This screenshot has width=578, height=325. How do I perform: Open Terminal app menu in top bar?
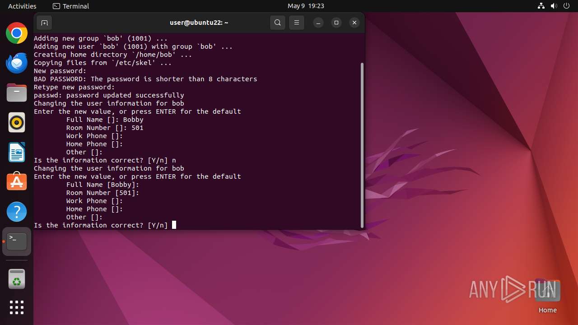pos(71,6)
